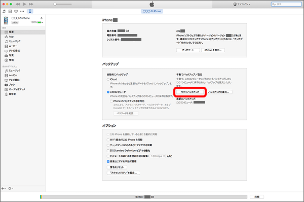The height and width of the screenshot is (202, 304).
Task: Eject the iPhone with the eject icon
Action: pyautogui.click(x=42, y=18)
